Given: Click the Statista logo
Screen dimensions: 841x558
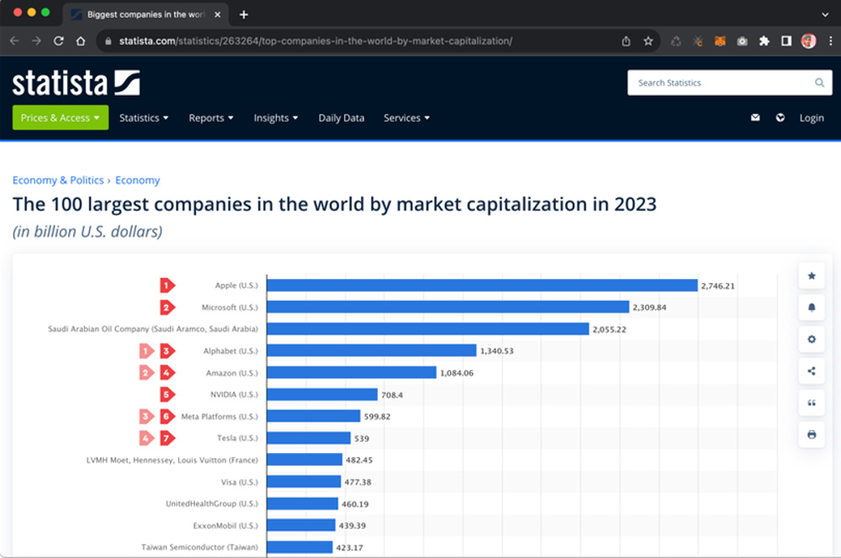Looking at the screenshot, I should (76, 83).
